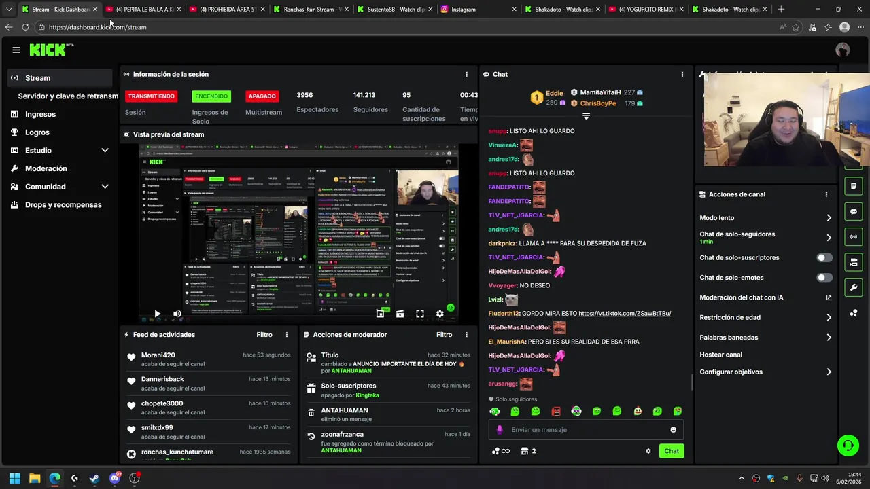Click the channel points infinity icon
870x489 pixels.
pos(500,451)
